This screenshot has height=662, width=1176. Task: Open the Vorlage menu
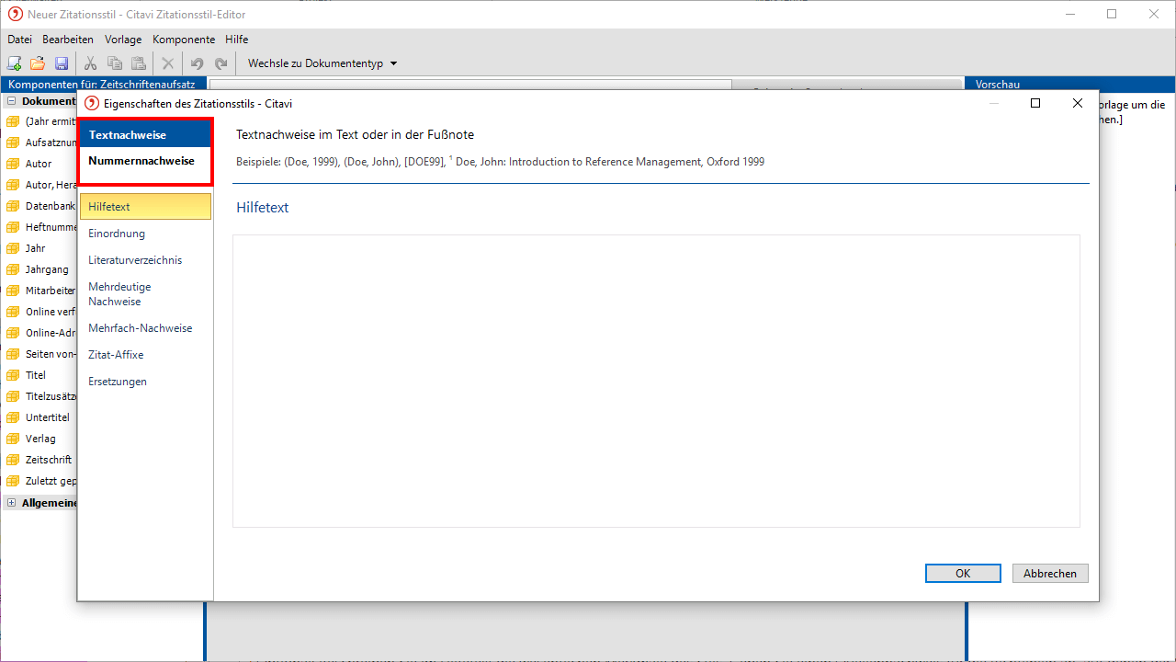click(122, 40)
